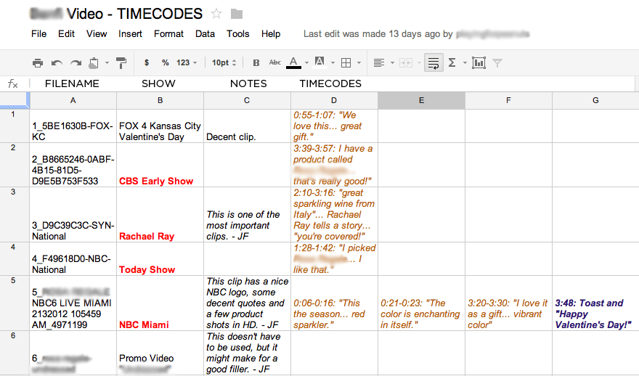
Task: Open the 123 number format dropdown
Action: 187,63
